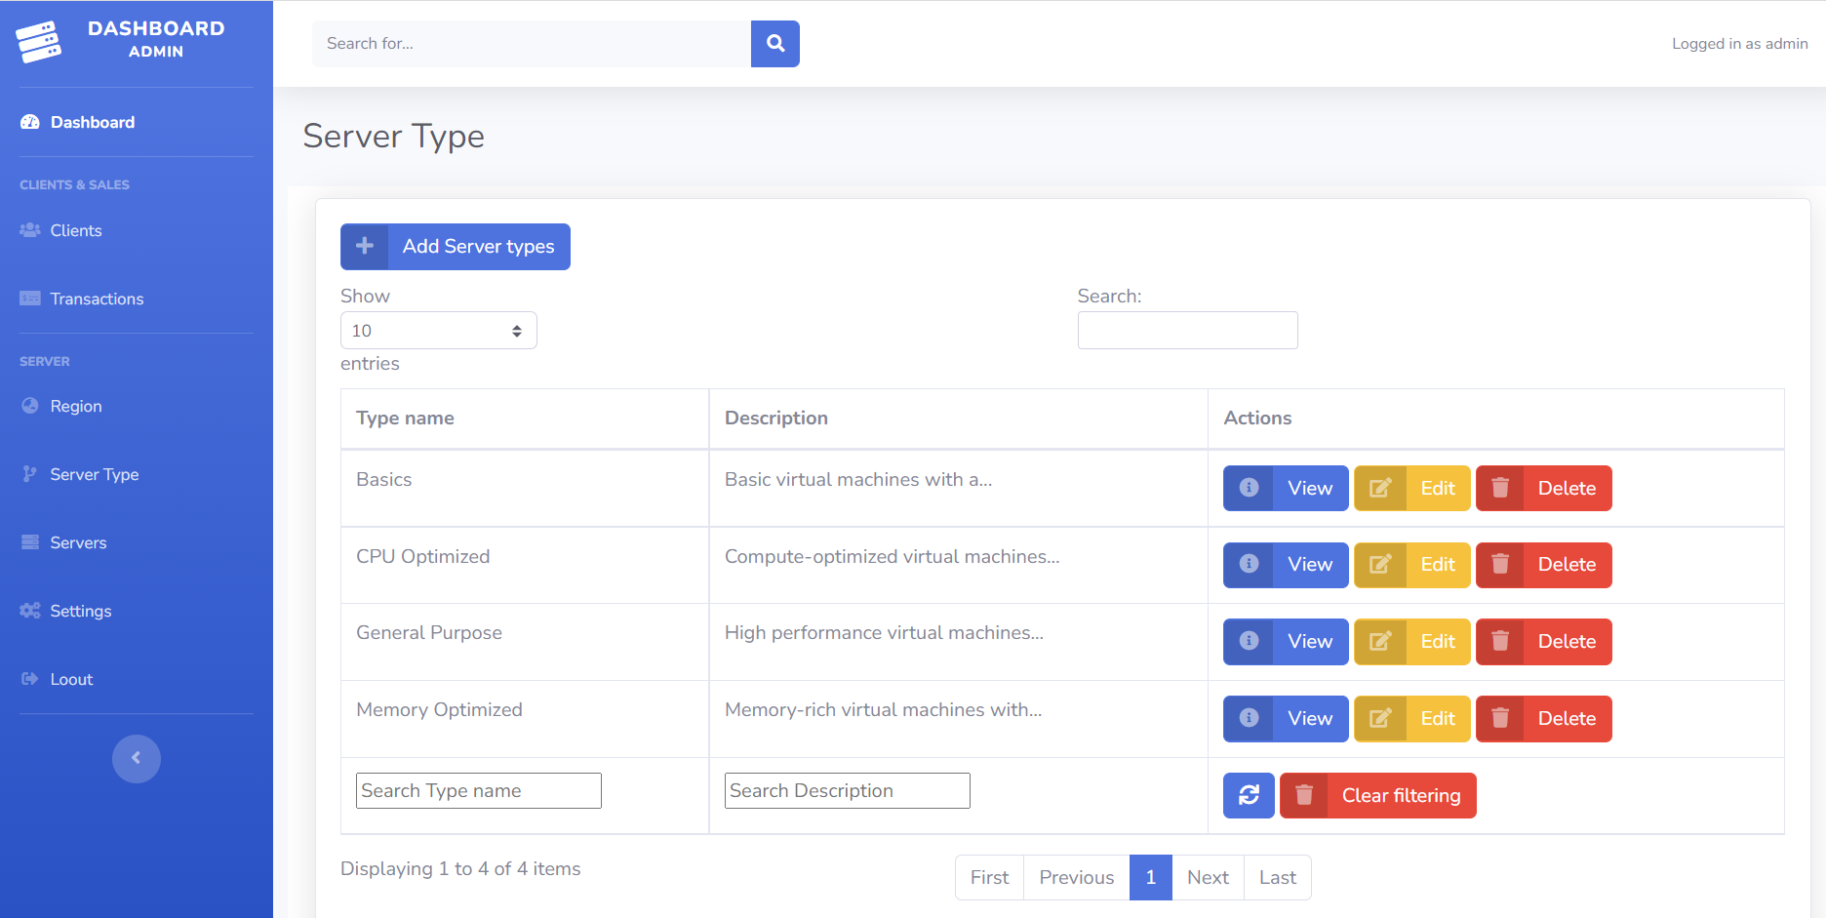Viewport: 1826px width, 918px height.
Task: Click the Dashboard Admin server logo icon
Action: pyautogui.click(x=39, y=41)
